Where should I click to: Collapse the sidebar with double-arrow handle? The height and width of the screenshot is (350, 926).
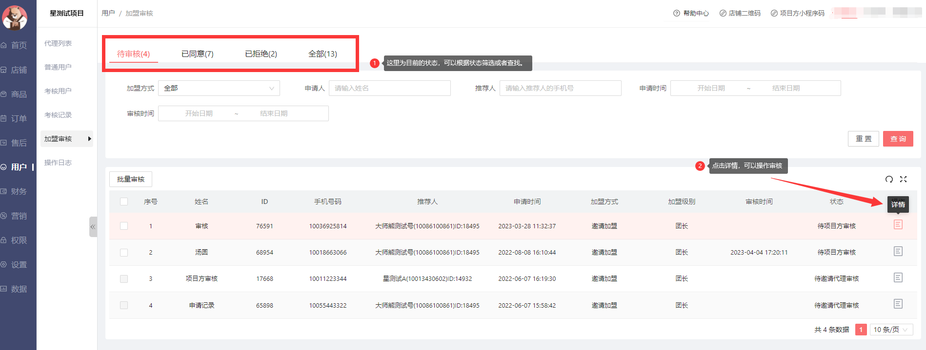pyautogui.click(x=93, y=227)
